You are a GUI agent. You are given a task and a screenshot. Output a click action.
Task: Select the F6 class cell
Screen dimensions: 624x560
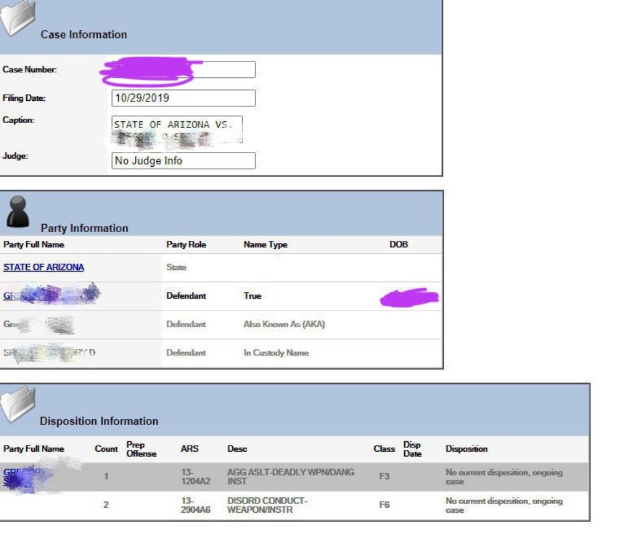(384, 505)
